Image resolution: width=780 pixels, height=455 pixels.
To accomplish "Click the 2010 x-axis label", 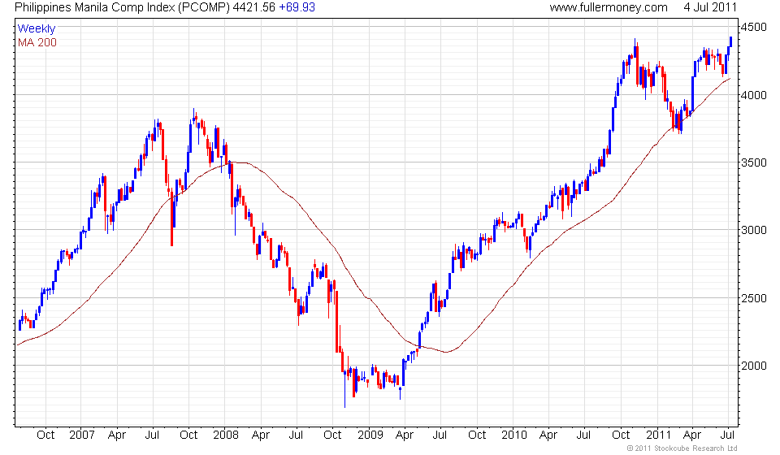I will [x=514, y=435].
